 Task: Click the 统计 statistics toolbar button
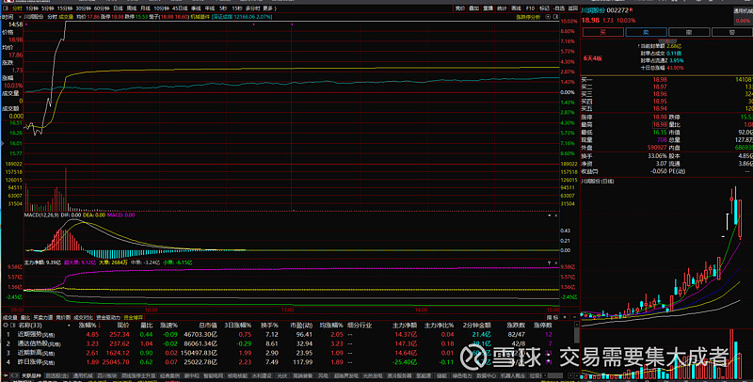(502, 8)
